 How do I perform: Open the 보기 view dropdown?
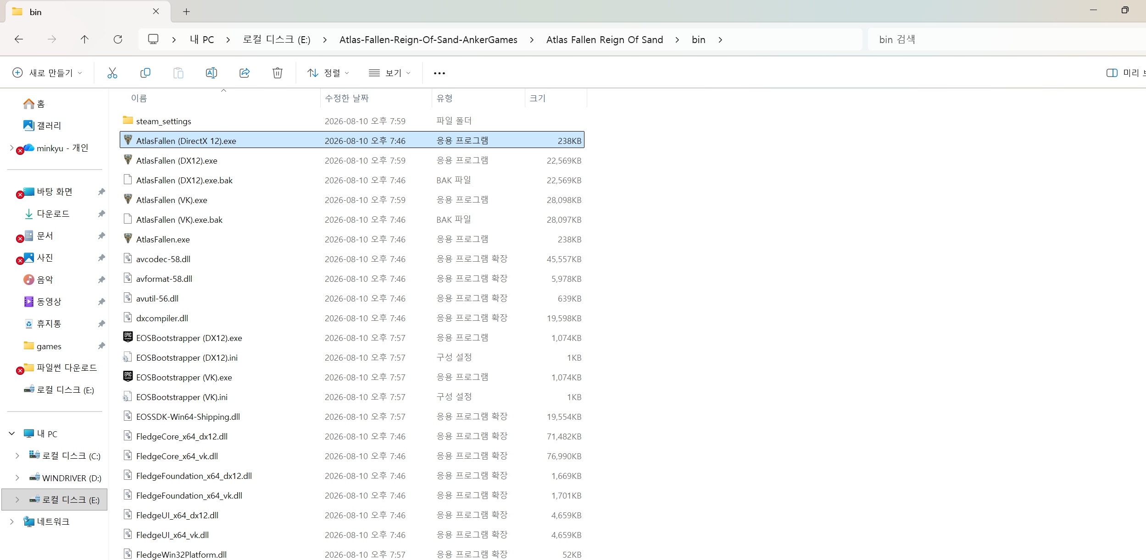tap(390, 73)
